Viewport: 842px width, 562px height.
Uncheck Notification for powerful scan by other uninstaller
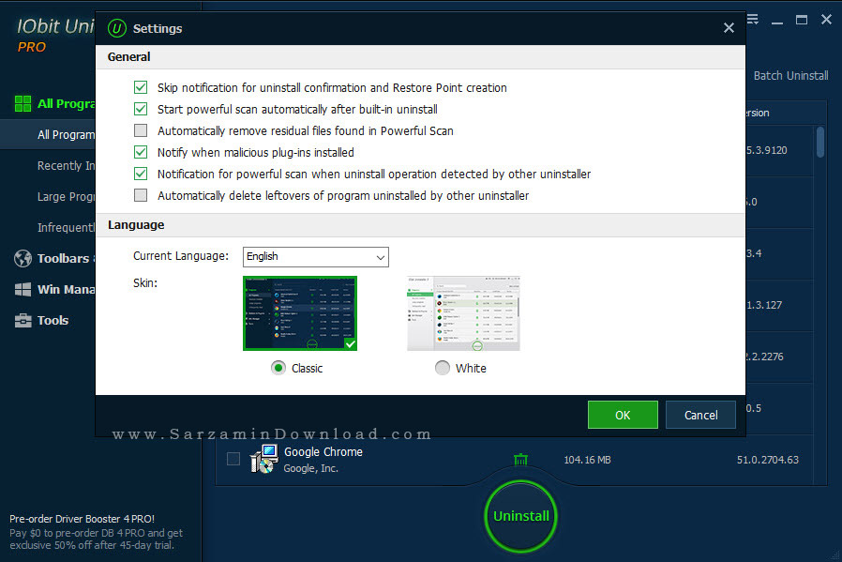141,174
